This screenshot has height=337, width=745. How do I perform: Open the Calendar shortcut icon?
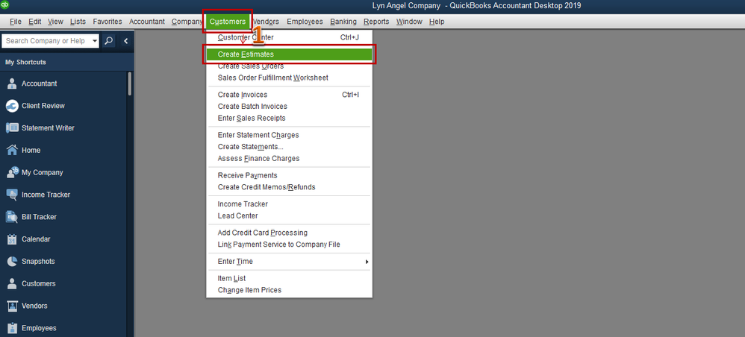tap(12, 239)
